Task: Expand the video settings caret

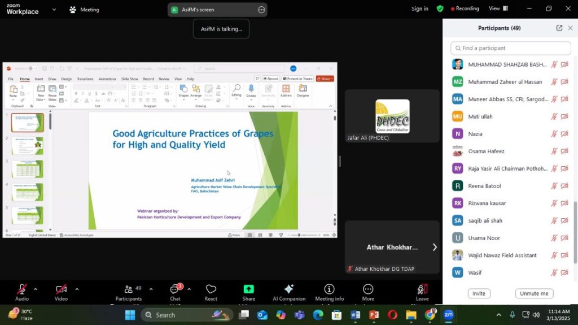Action: click(77, 289)
